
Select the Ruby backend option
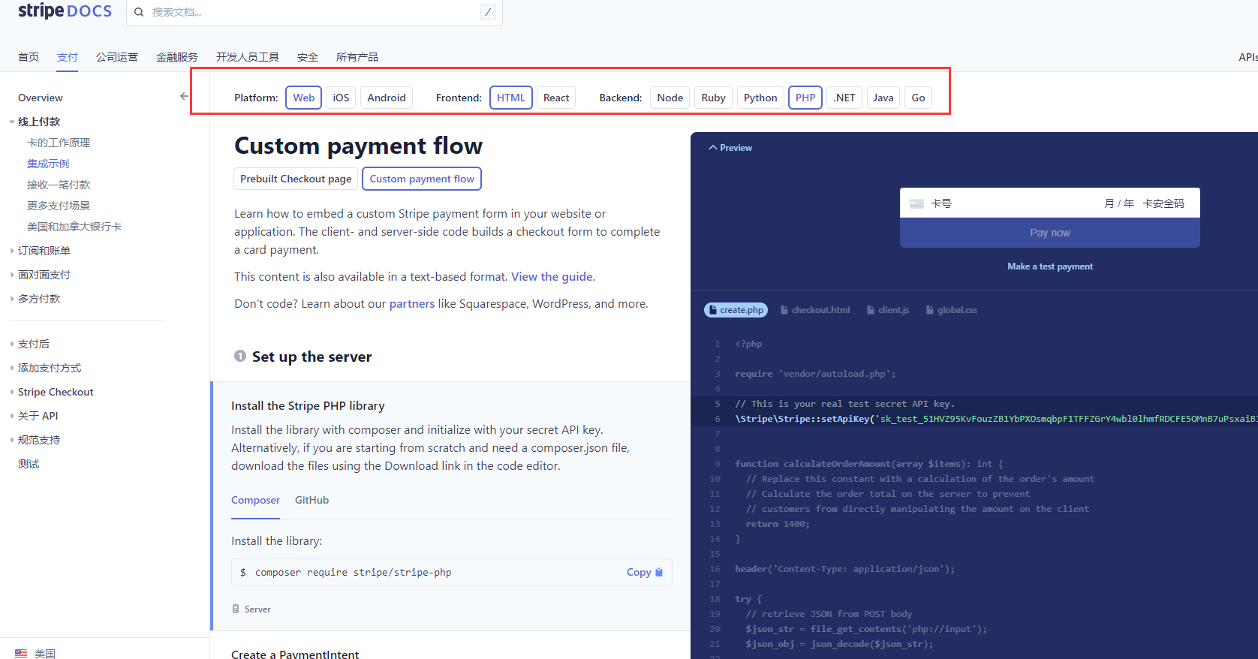click(713, 98)
